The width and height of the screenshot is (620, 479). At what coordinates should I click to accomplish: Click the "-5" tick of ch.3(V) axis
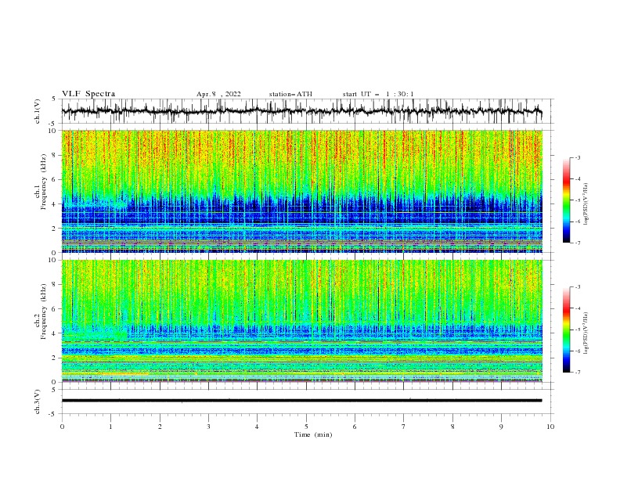[53, 414]
